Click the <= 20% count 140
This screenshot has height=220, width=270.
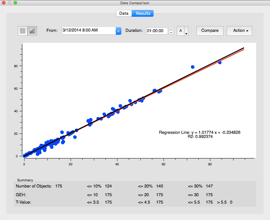[160, 186]
